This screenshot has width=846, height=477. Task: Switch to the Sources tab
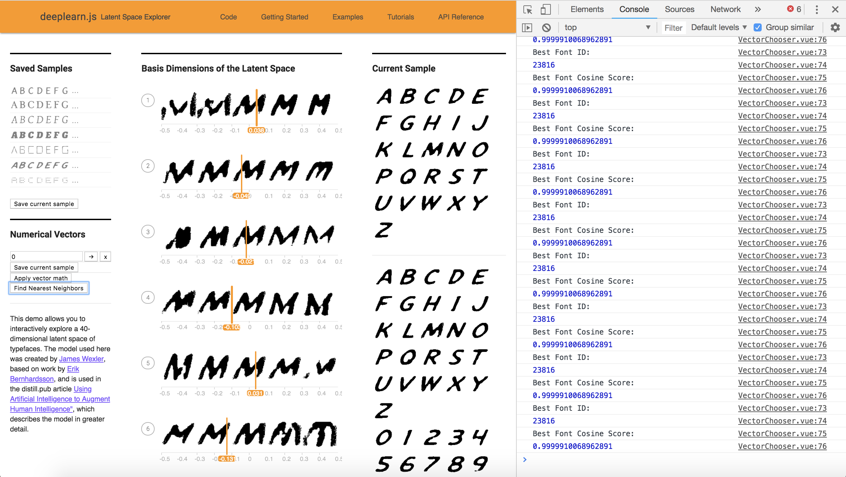(680, 9)
